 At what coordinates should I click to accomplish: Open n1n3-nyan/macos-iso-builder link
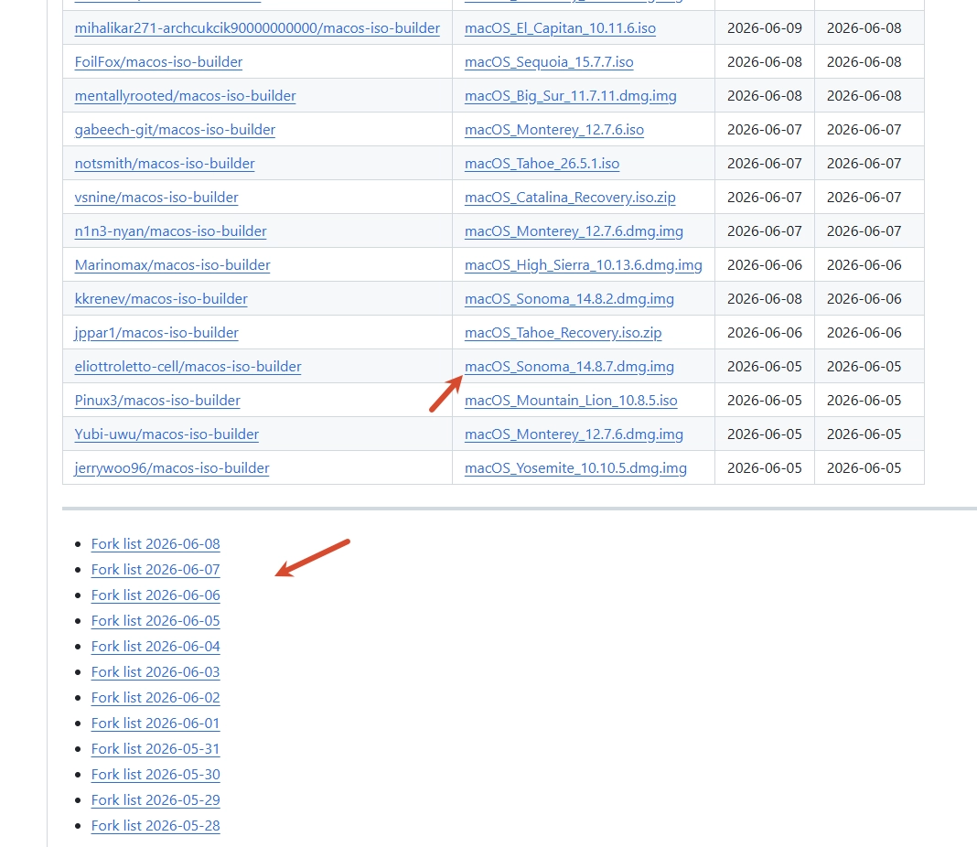(170, 231)
